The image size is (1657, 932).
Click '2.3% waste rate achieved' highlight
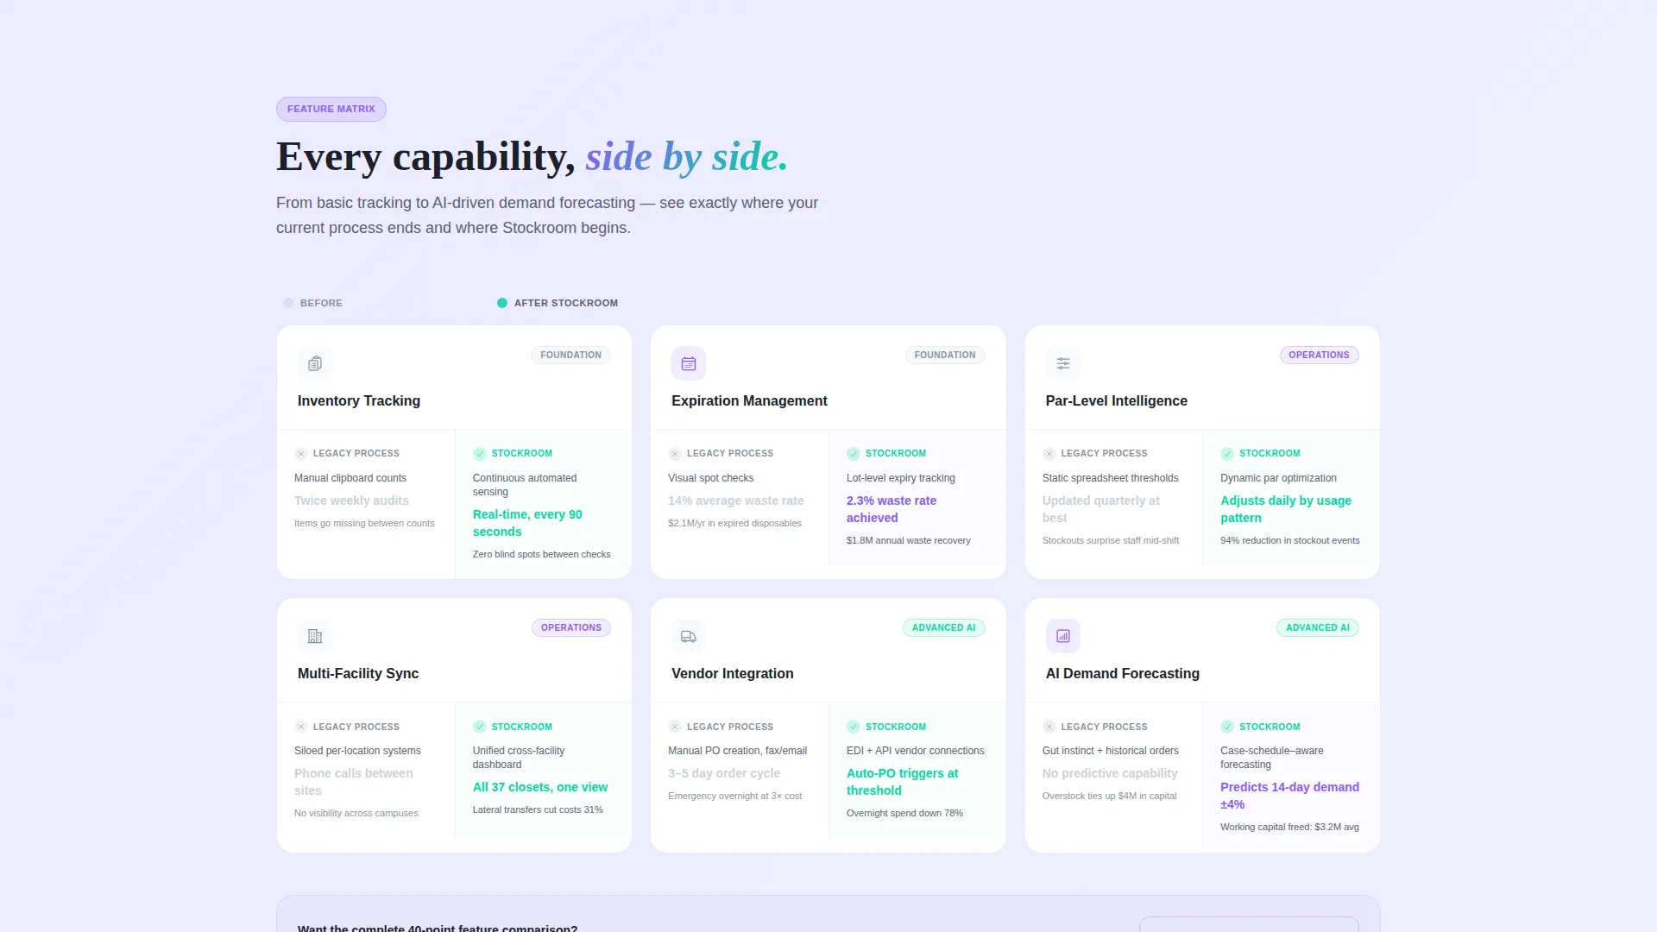click(892, 509)
